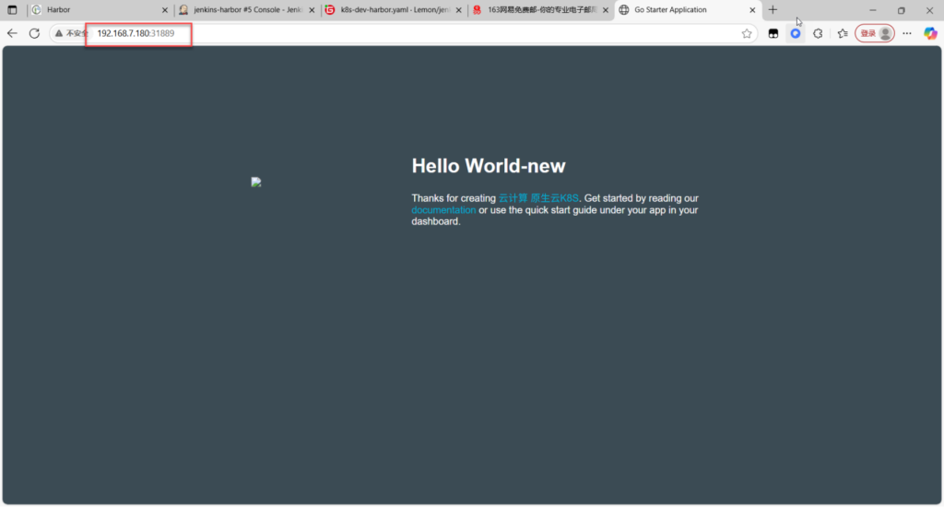Click the 登录 sign-in profile button
The height and width of the screenshot is (507, 944).
[x=874, y=33]
